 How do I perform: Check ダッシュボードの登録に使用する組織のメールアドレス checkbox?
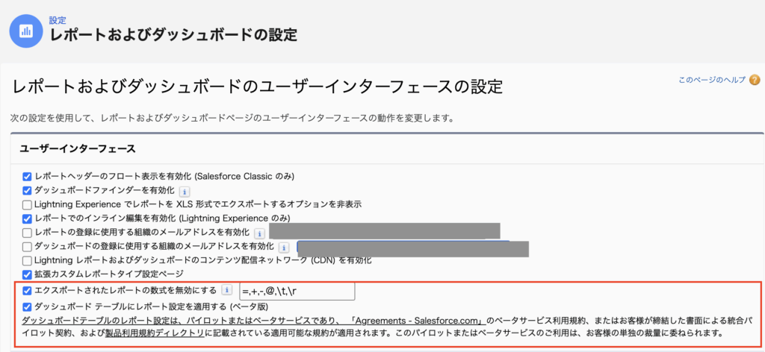(x=27, y=247)
